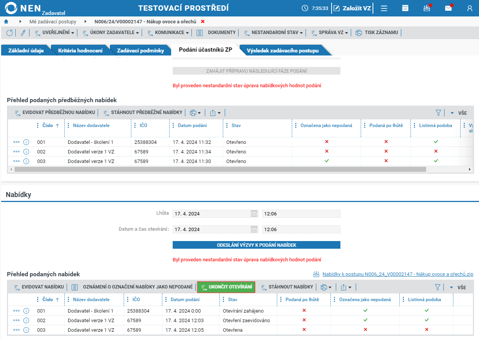The image size is (479, 339).
Task: Open the calculator icon in the top bar
Action: [405, 8]
